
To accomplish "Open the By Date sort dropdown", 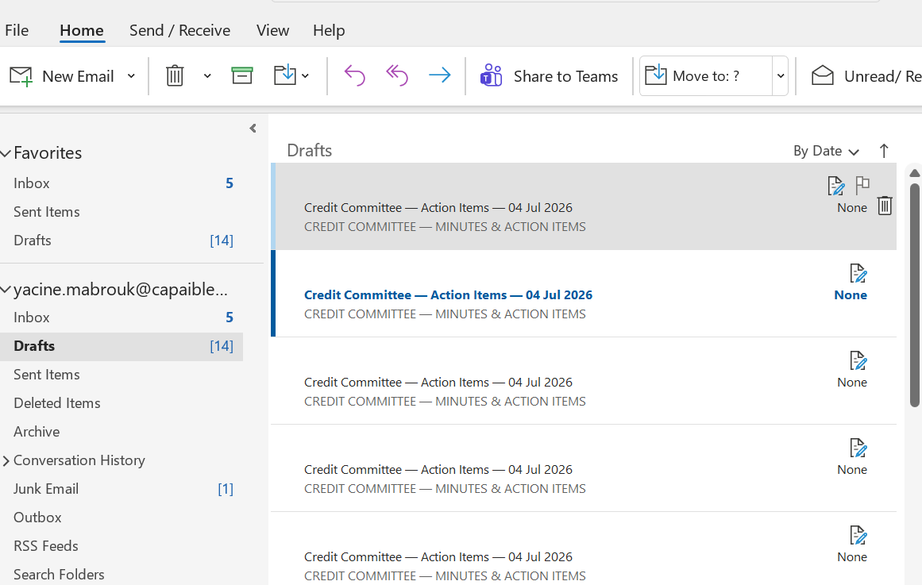I will pyautogui.click(x=826, y=151).
